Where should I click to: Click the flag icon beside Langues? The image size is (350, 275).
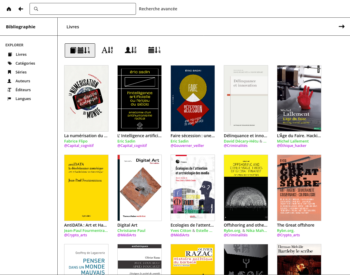9,99
